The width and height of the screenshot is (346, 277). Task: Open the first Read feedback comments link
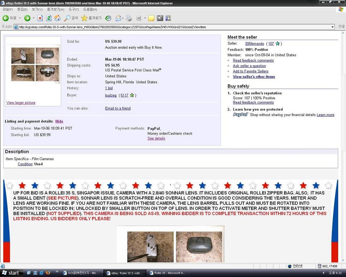point(253,60)
